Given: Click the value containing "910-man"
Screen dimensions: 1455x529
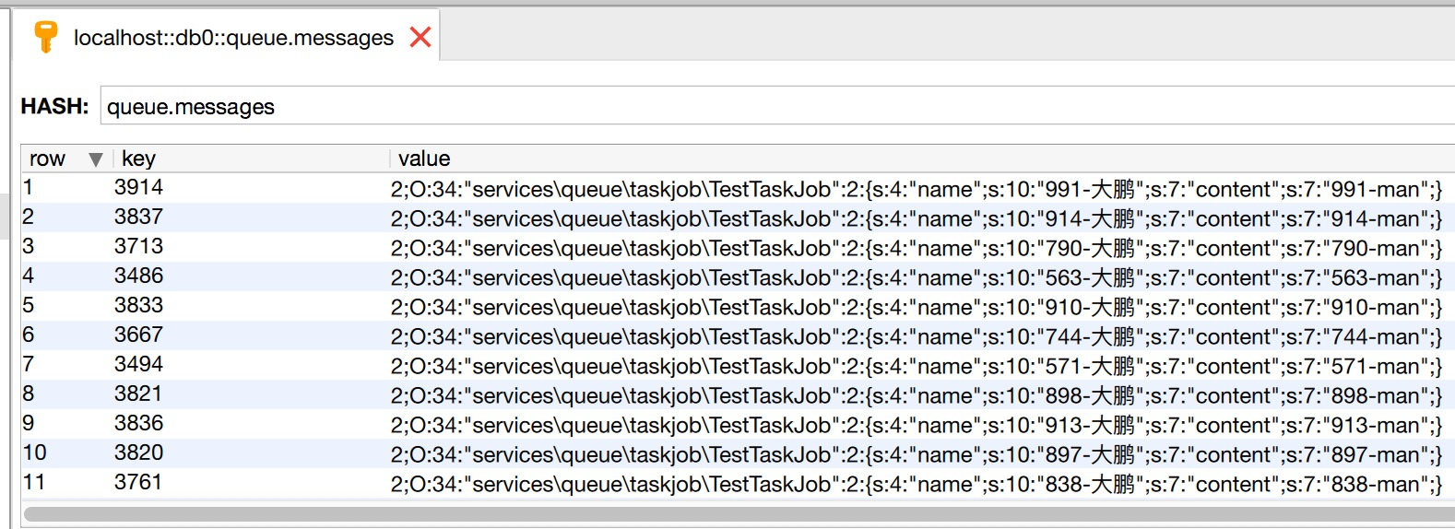Looking at the screenshot, I should pos(916,307).
